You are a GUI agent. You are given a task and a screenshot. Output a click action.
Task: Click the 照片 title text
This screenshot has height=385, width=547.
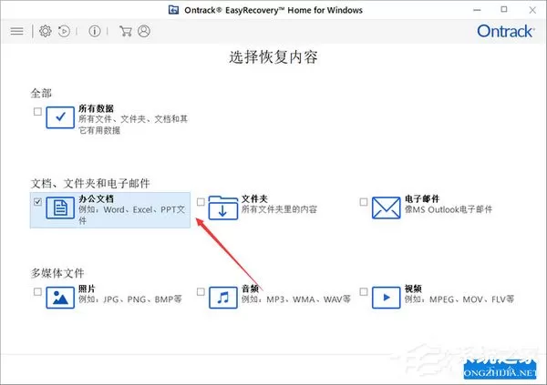click(x=87, y=289)
